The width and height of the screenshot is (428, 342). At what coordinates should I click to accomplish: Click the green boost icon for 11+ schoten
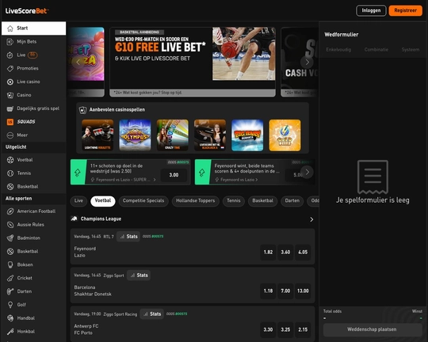pyautogui.click(x=78, y=172)
